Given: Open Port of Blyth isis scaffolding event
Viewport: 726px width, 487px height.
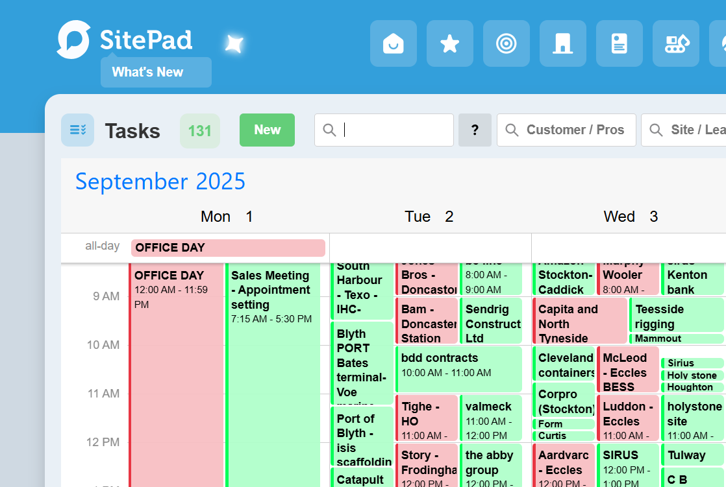Looking at the screenshot, I should (362, 436).
